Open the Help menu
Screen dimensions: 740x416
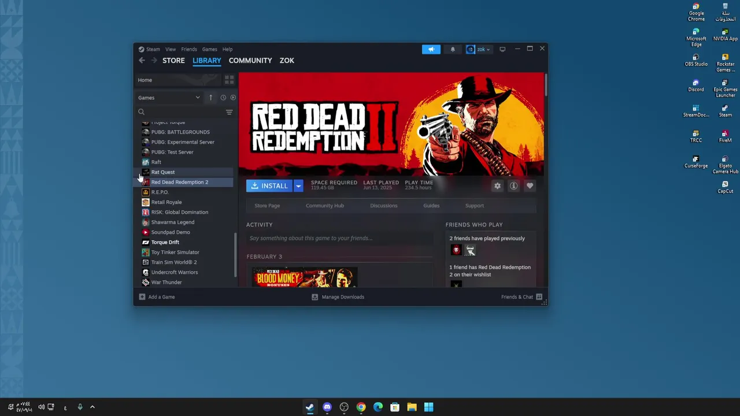pyautogui.click(x=228, y=49)
